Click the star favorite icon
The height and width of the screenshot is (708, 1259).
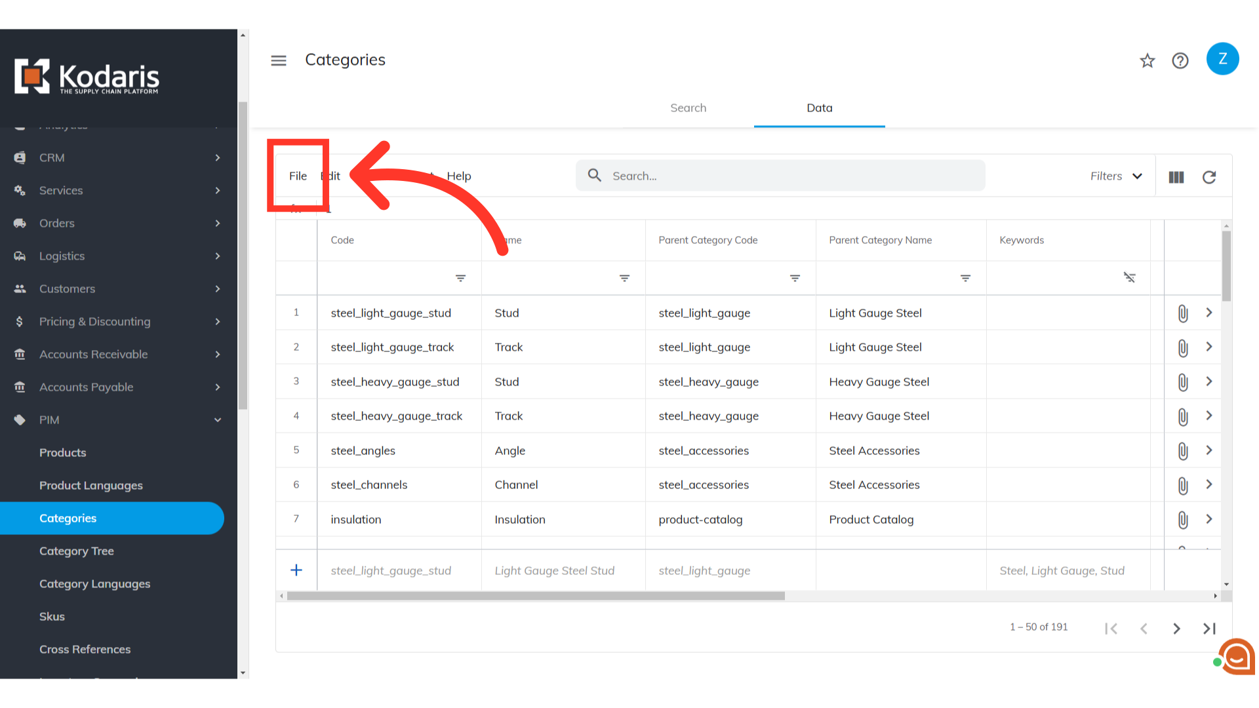click(1147, 61)
